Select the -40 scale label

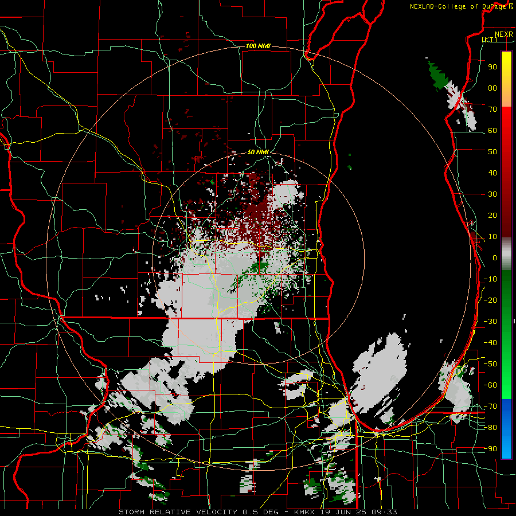point(490,343)
